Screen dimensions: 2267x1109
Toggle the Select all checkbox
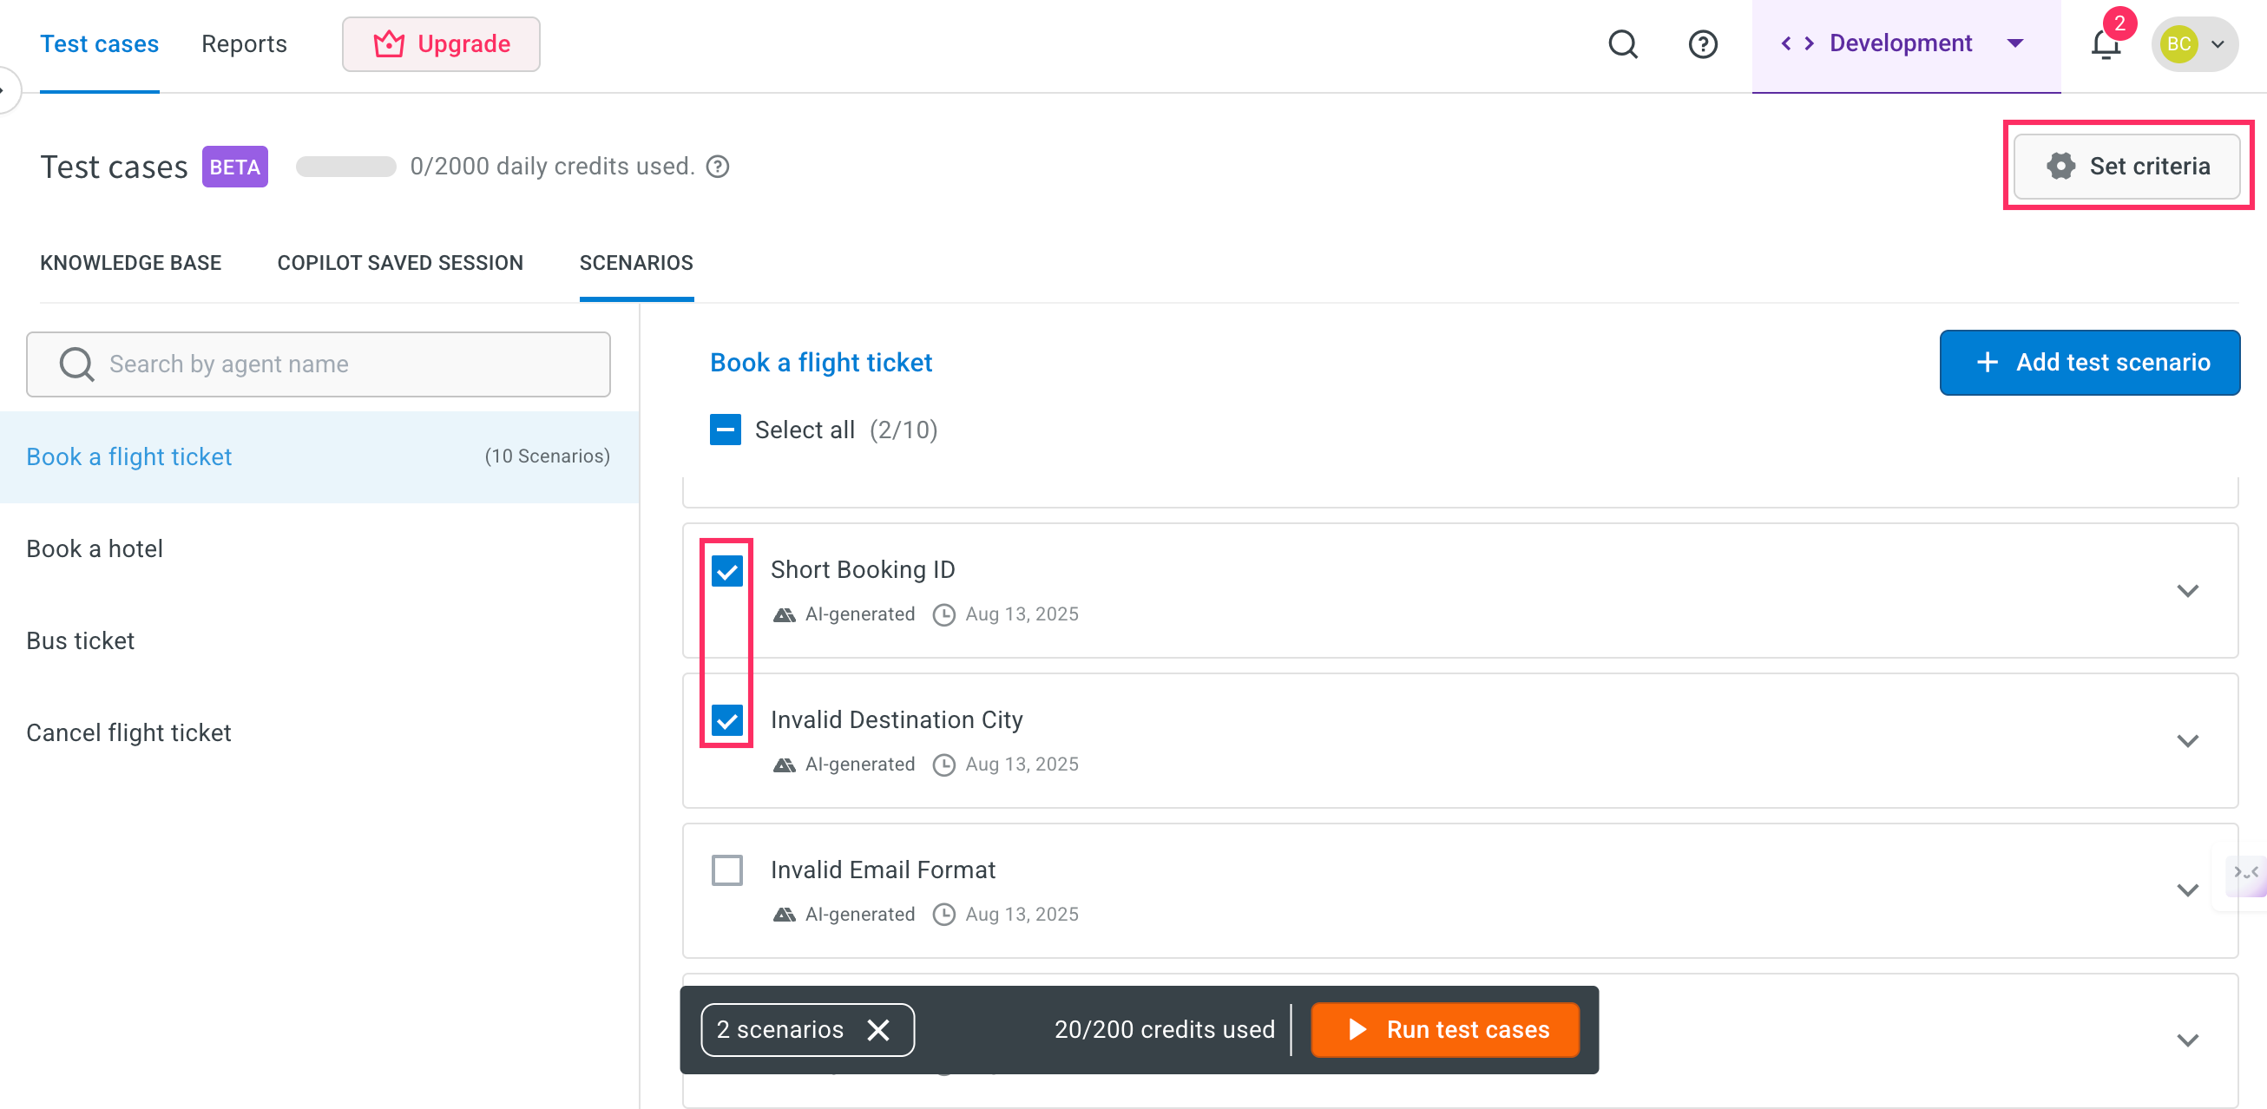(x=726, y=430)
